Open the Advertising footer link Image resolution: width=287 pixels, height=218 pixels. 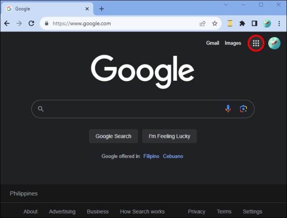coord(62,212)
